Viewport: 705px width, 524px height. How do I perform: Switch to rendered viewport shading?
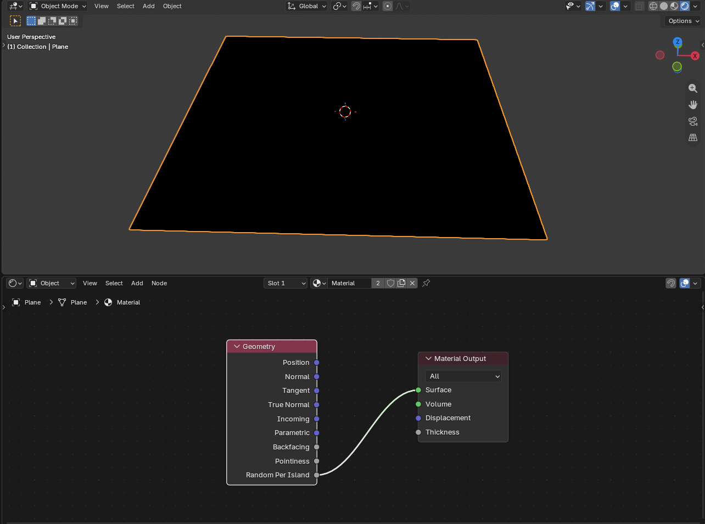pos(685,6)
